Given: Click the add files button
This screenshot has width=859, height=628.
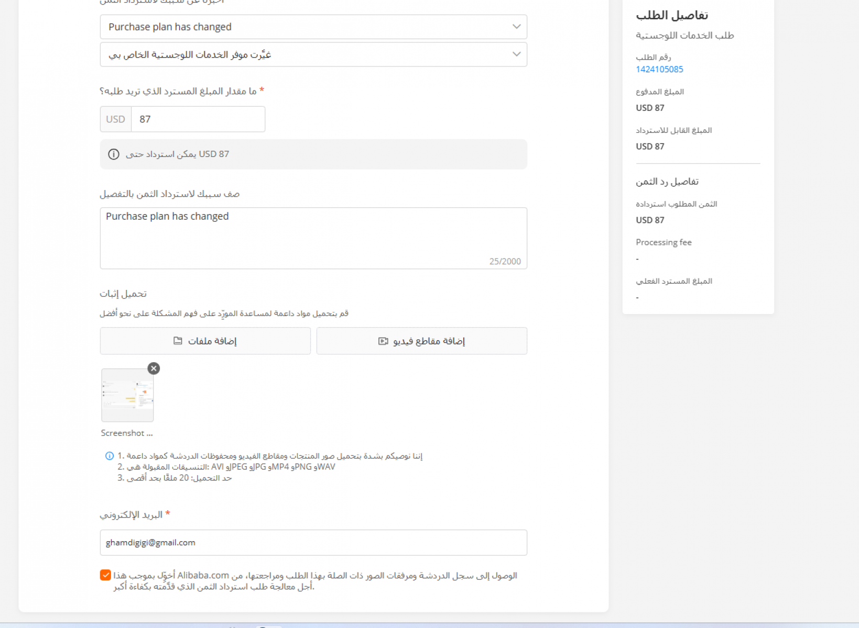Looking at the screenshot, I should point(205,341).
